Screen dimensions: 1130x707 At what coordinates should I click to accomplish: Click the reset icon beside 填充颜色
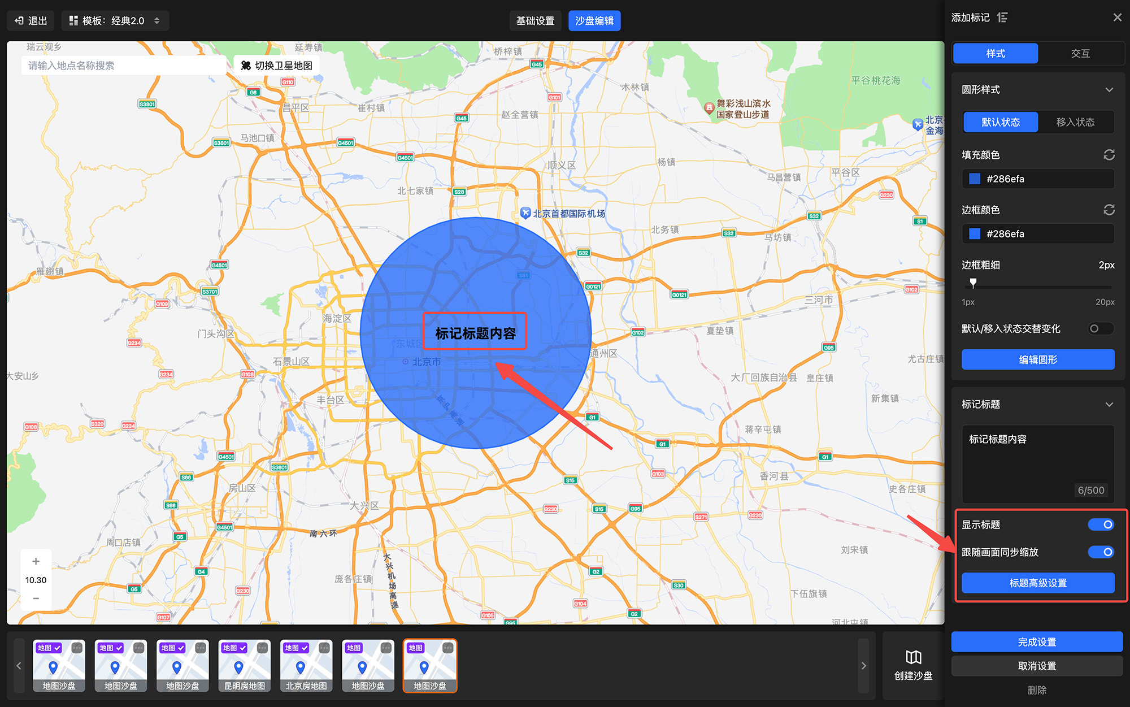pos(1109,155)
